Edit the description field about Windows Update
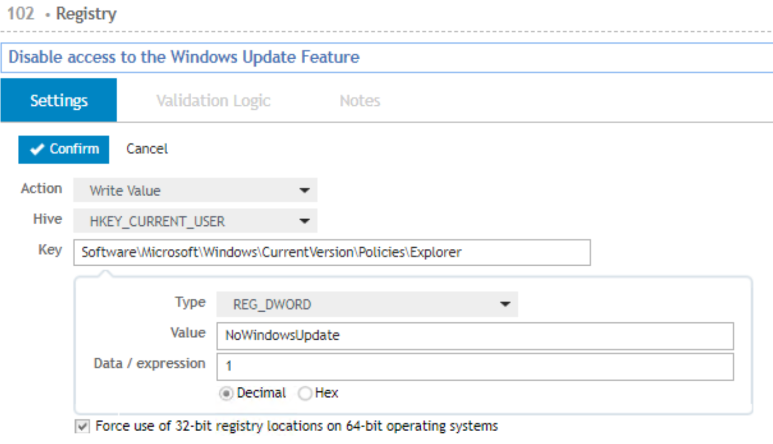Viewport: 773px width, 444px height. pyautogui.click(x=386, y=57)
